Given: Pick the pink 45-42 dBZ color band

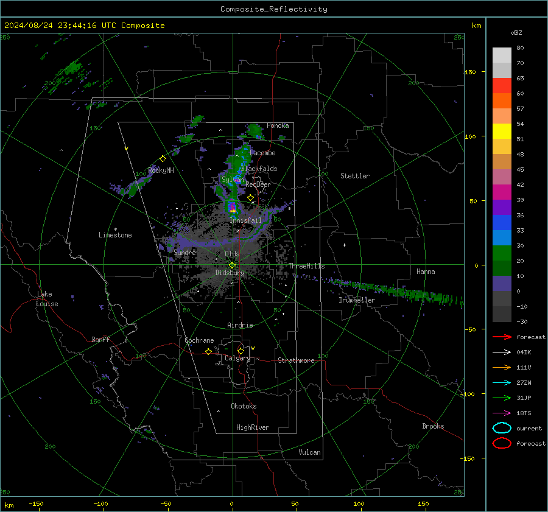Looking at the screenshot, I should (502, 177).
